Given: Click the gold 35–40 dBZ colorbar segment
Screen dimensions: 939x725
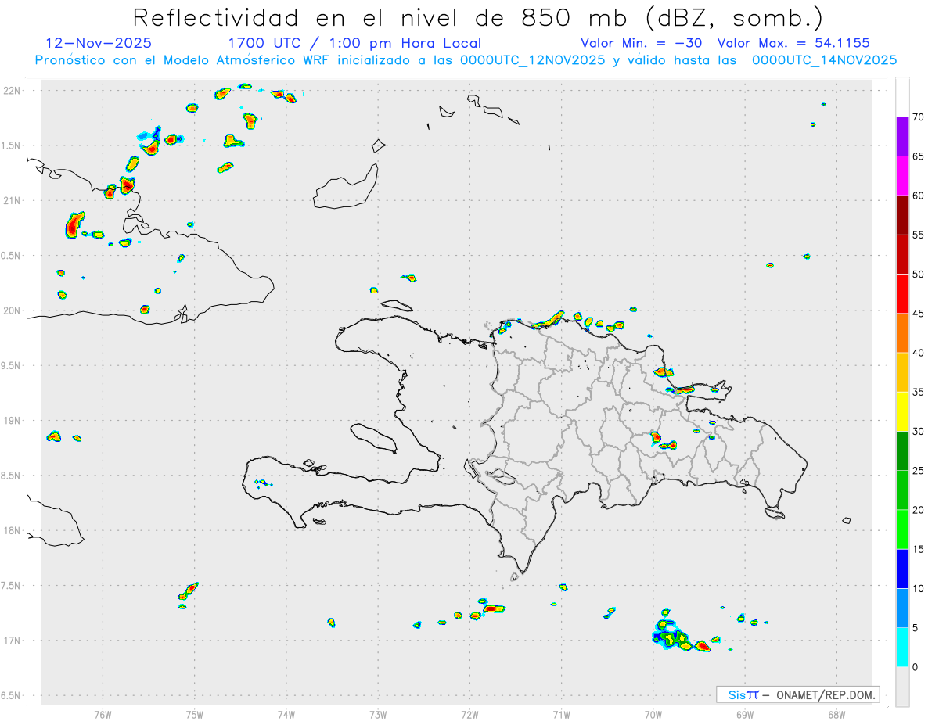Looking at the screenshot, I should (902, 372).
